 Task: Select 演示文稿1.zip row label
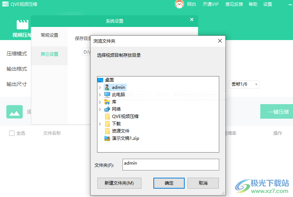tap(125, 138)
